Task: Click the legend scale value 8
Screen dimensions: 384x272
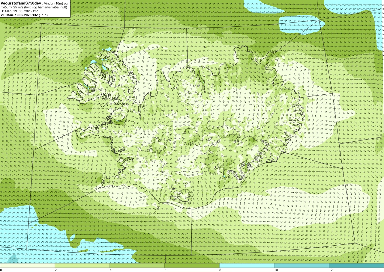Action: click(x=220, y=270)
